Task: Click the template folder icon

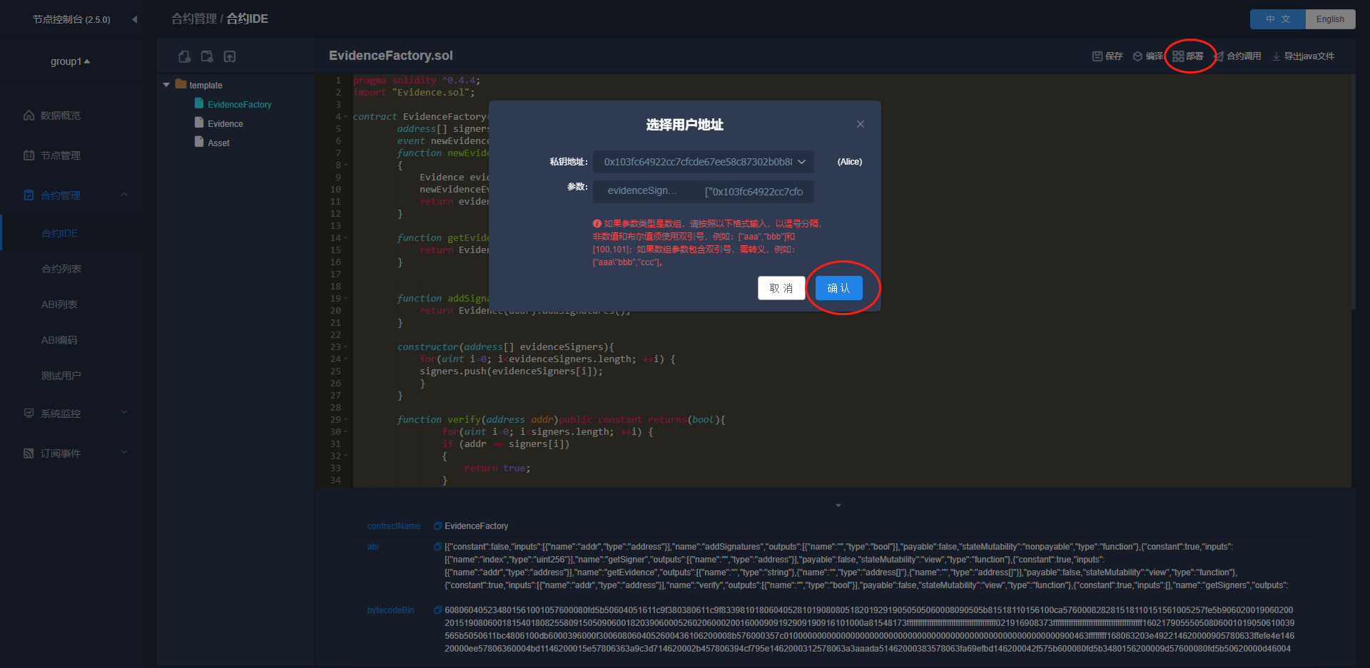Action: (x=181, y=84)
